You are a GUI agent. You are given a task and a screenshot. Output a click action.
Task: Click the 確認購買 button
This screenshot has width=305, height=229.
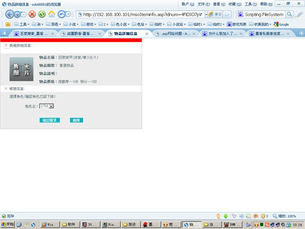(x=50, y=120)
